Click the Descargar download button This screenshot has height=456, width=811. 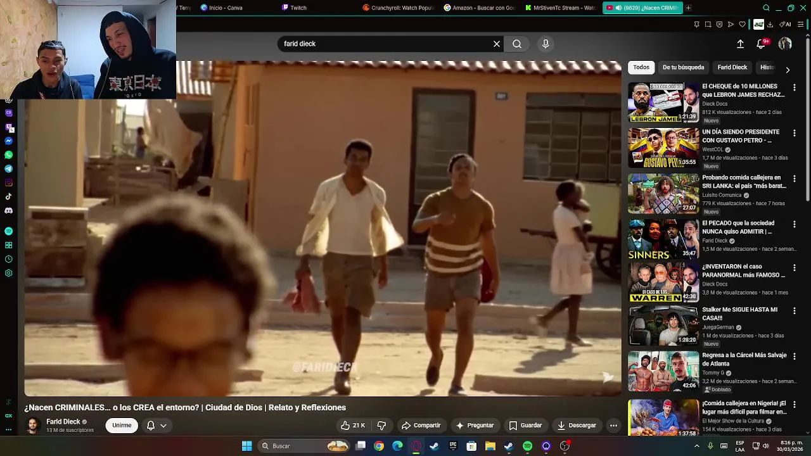(577, 426)
